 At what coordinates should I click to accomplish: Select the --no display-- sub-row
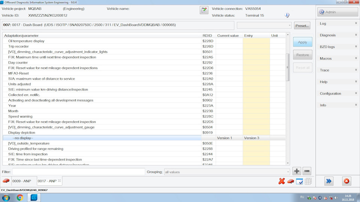point(144,138)
